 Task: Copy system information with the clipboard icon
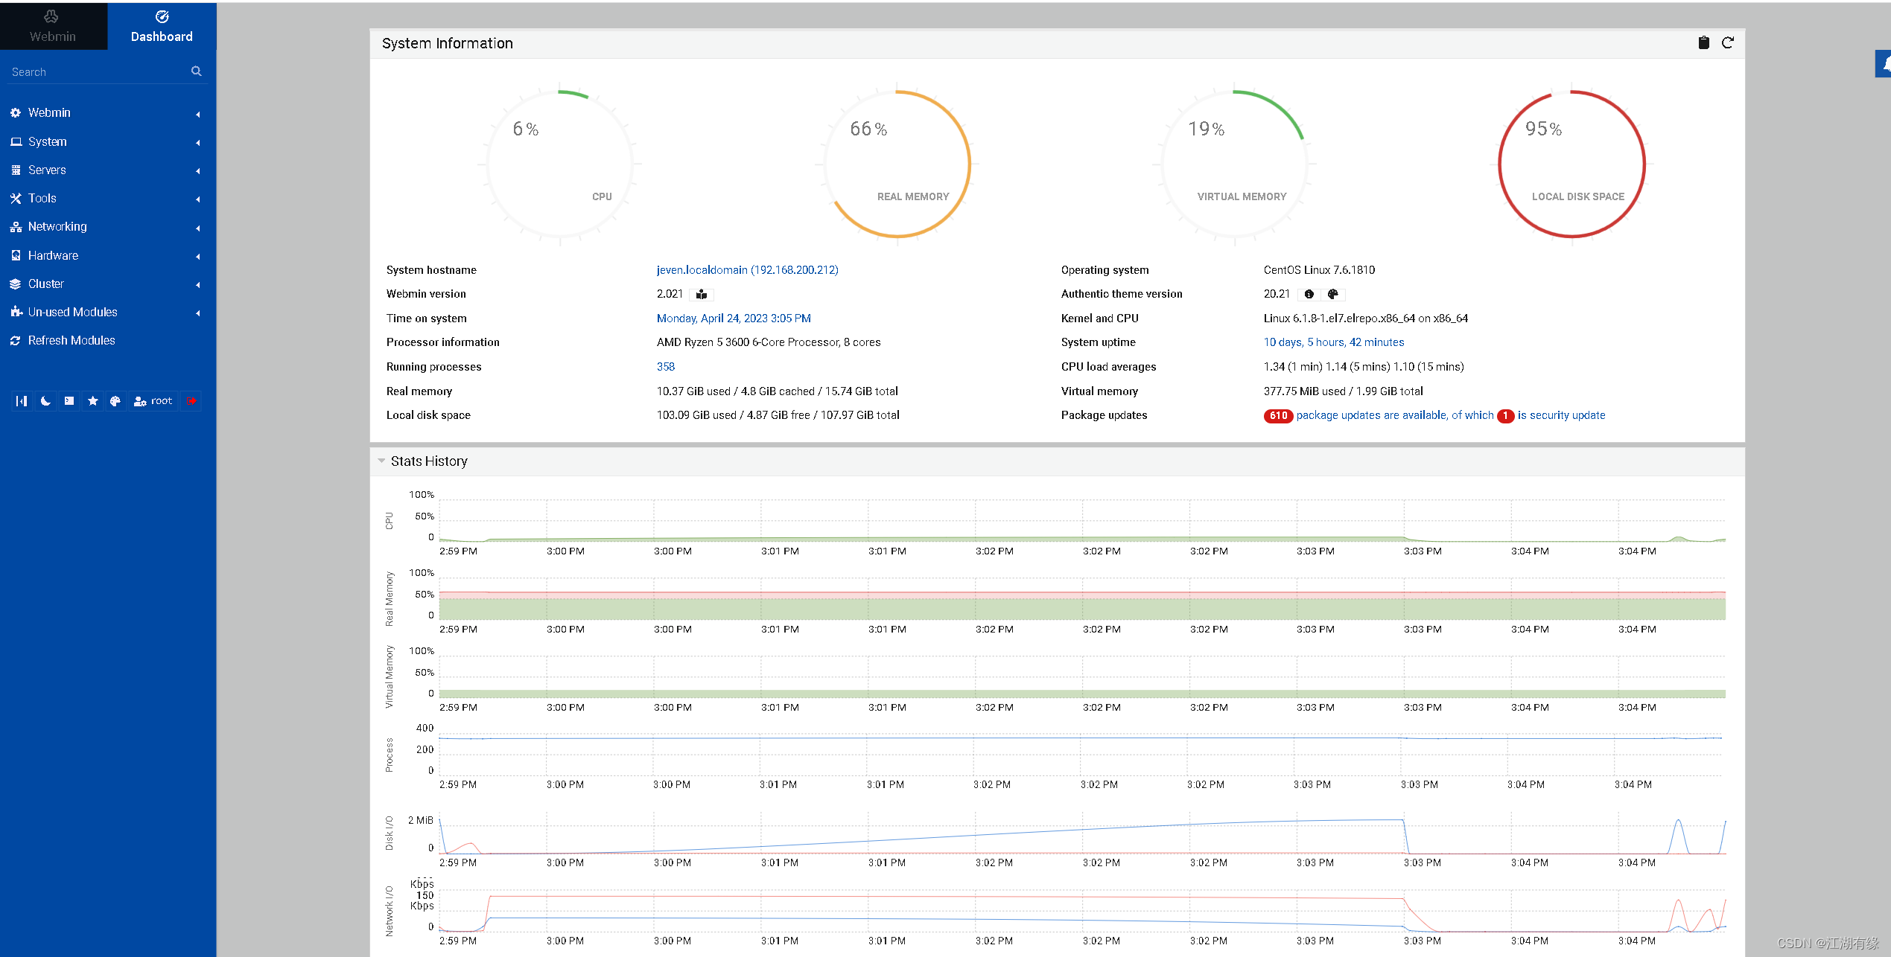coord(1703,43)
